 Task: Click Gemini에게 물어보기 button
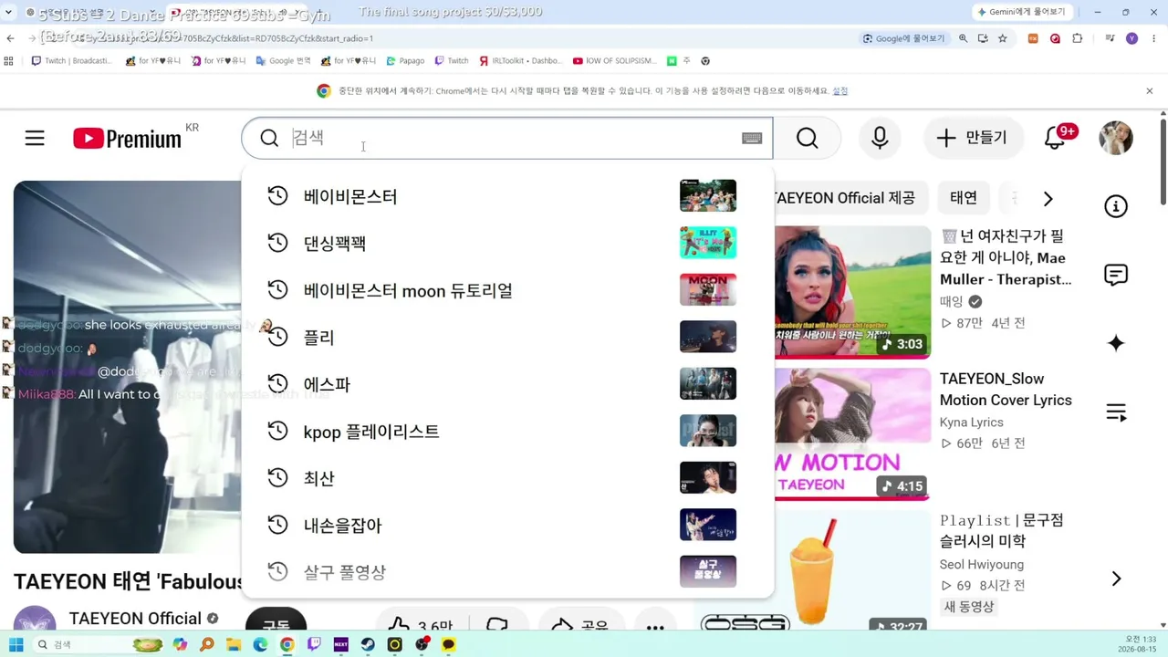(x=1021, y=12)
